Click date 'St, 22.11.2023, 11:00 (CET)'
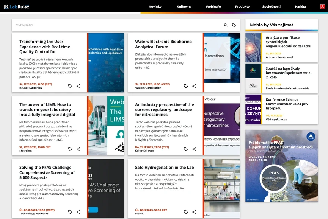 (36, 84)
